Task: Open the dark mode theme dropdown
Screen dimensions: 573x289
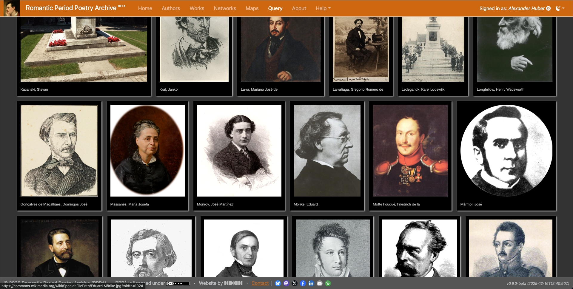Action: click(560, 8)
